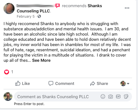Share the recommendation post

tap(99, 84)
